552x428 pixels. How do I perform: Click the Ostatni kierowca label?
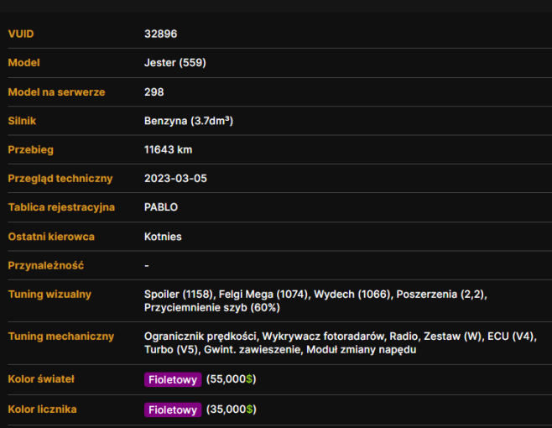click(x=51, y=237)
